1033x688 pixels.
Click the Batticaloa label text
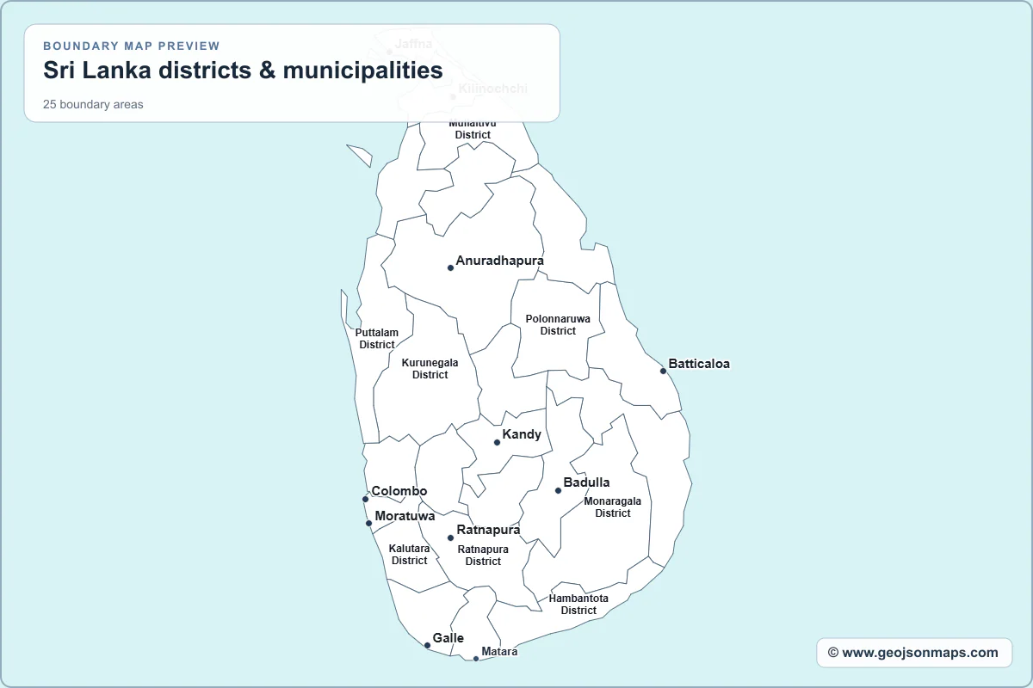(x=699, y=364)
